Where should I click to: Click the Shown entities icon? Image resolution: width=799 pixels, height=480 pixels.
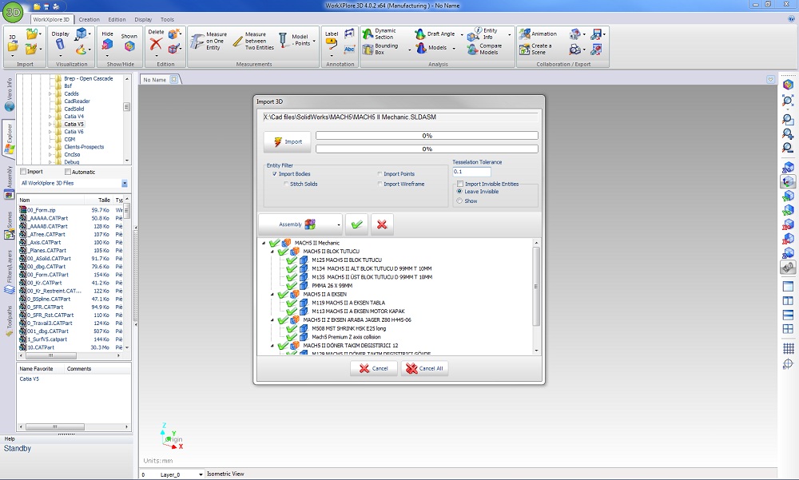pyautogui.click(x=129, y=43)
